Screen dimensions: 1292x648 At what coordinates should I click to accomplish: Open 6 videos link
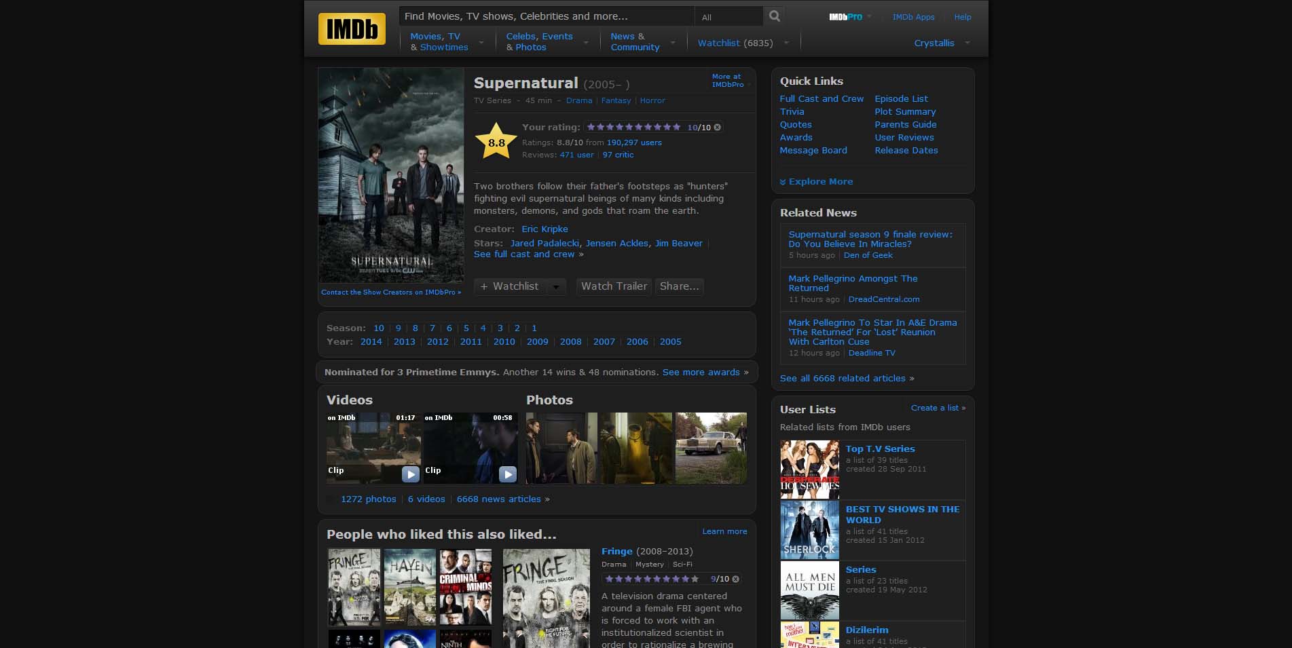pyautogui.click(x=426, y=499)
